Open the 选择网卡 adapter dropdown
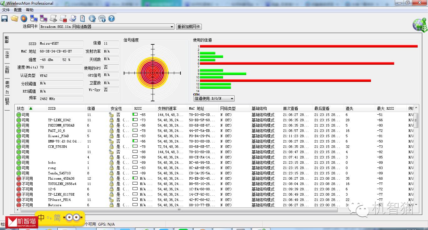 (107, 27)
